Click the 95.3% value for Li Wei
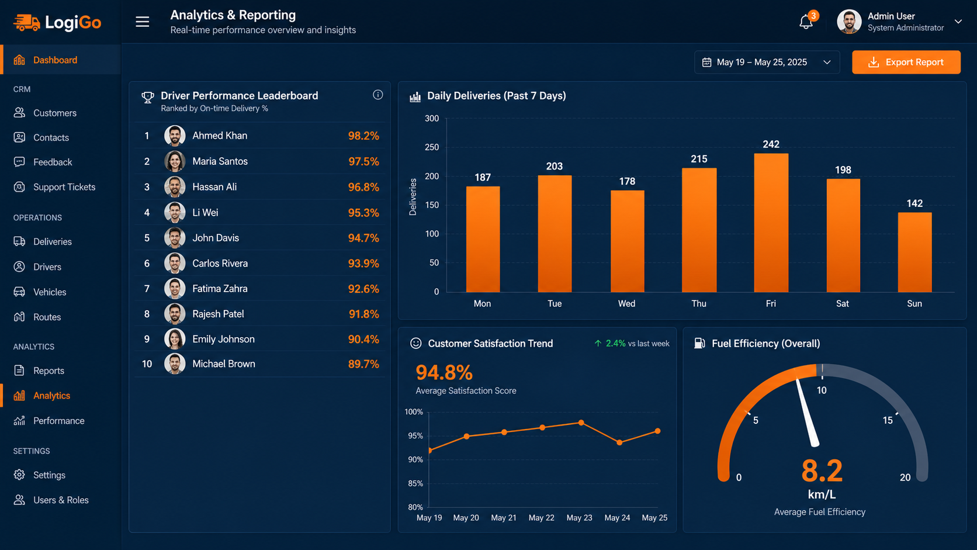This screenshot has height=550, width=977. 363,213
